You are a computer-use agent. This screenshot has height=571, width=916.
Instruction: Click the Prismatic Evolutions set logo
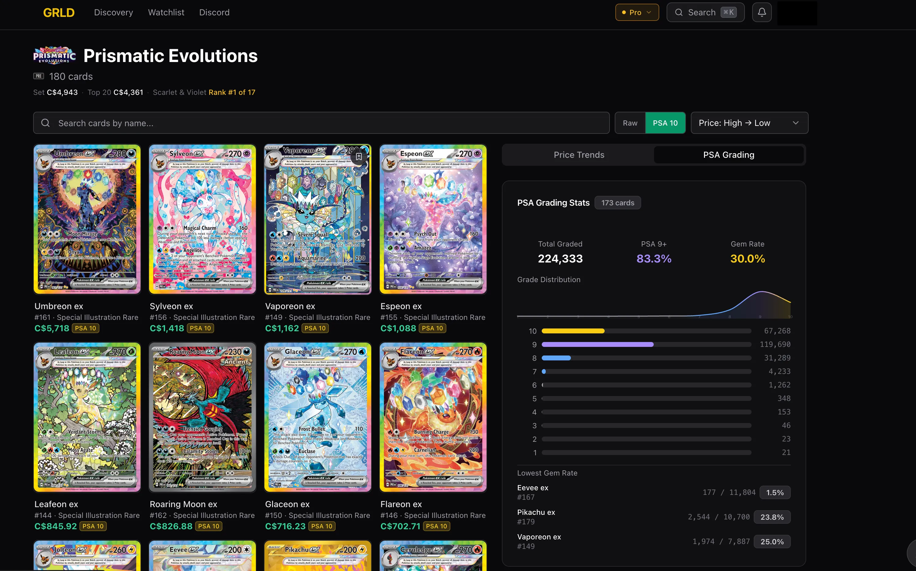click(54, 56)
